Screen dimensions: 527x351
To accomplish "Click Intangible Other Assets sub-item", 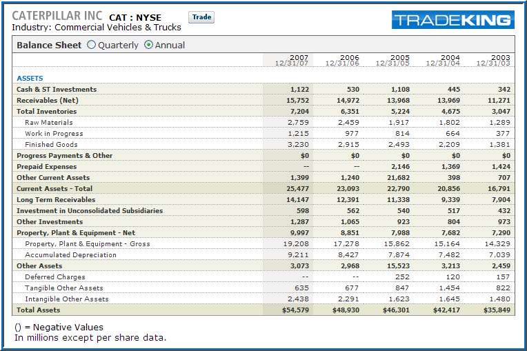I will coord(66,299).
